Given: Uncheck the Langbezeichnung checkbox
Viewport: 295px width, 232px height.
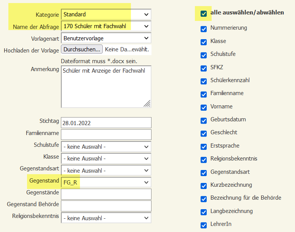Looking at the screenshot, I should 204,212.
